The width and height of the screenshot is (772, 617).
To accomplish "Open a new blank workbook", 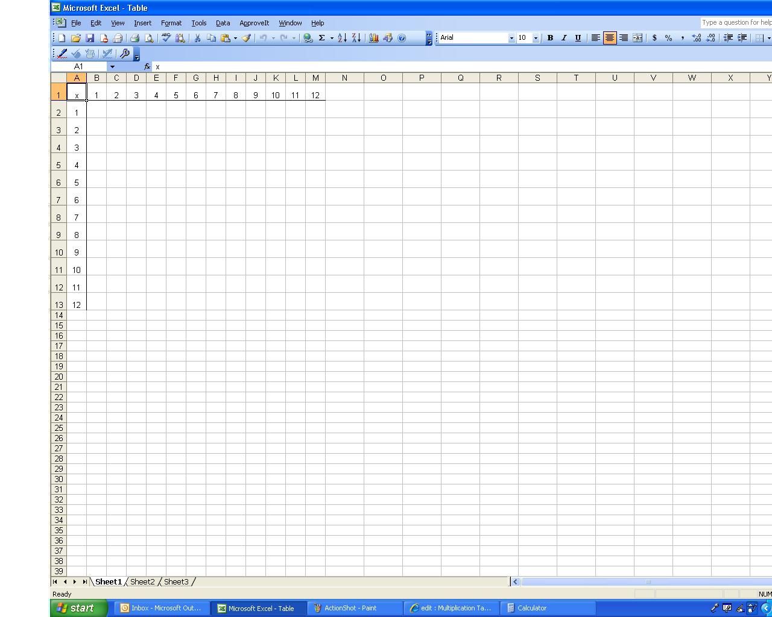I will click(x=60, y=37).
